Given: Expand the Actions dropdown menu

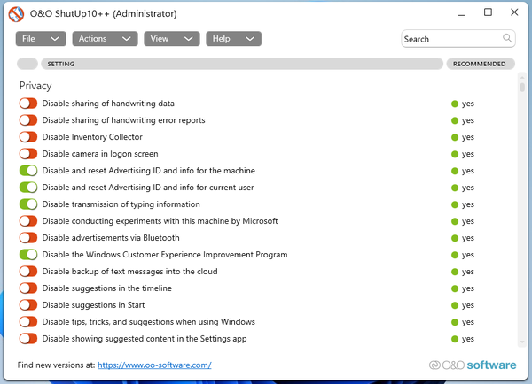Looking at the screenshot, I should coord(104,39).
